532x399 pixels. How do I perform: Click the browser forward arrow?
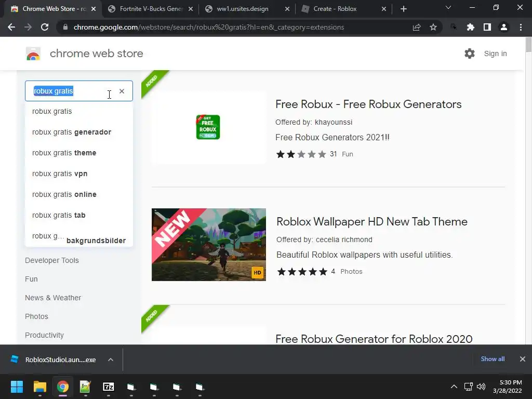coord(28,27)
